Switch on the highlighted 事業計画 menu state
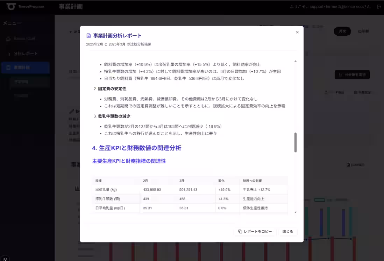384x261 pixels. (x=25, y=68)
